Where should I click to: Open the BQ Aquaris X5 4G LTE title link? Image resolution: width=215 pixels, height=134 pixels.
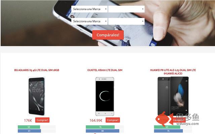[37, 70]
